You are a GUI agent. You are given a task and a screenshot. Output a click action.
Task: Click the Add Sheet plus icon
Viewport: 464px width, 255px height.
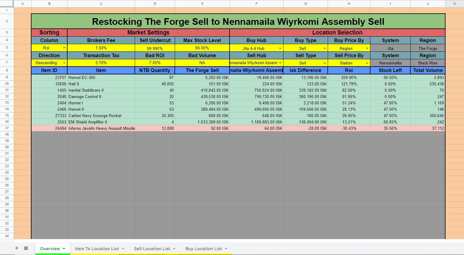(17, 248)
